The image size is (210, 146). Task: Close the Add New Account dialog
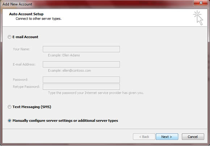click(x=201, y=3)
